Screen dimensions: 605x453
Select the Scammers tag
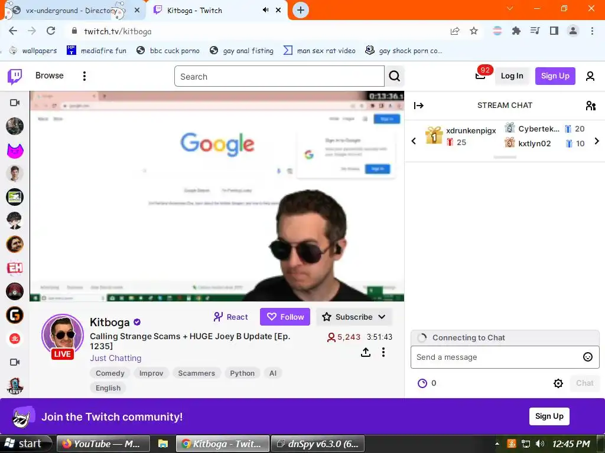point(196,373)
